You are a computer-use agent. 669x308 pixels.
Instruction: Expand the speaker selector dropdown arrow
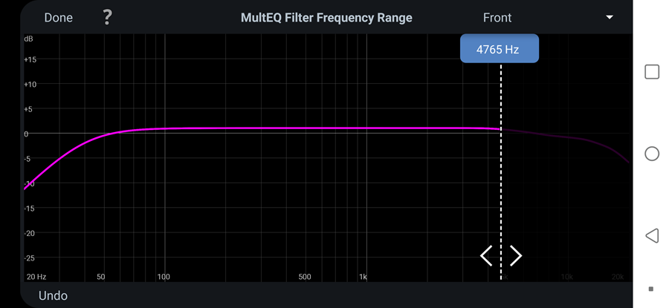[610, 17]
